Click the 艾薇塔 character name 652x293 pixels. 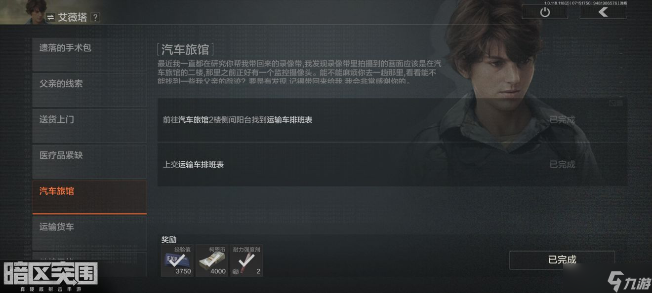pos(73,17)
